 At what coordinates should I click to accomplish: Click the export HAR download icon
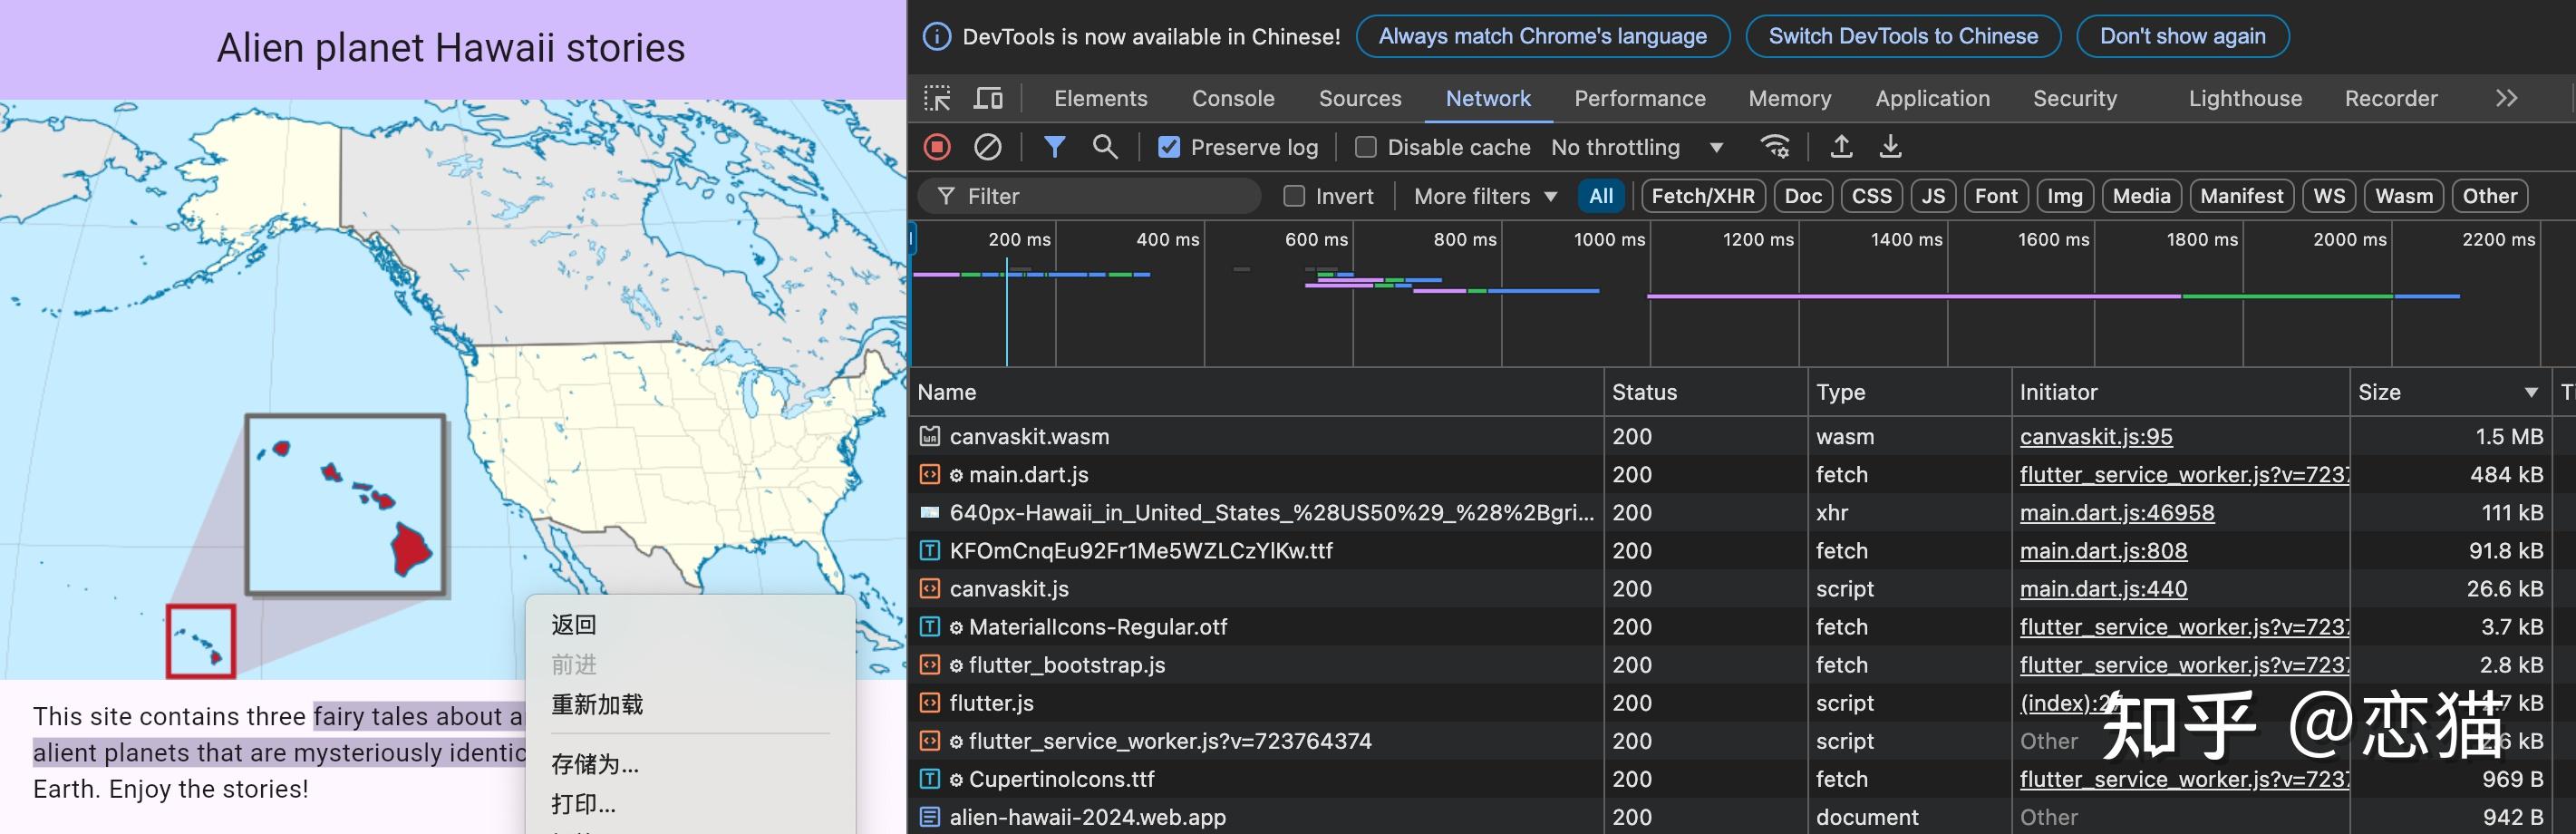[x=1890, y=147]
